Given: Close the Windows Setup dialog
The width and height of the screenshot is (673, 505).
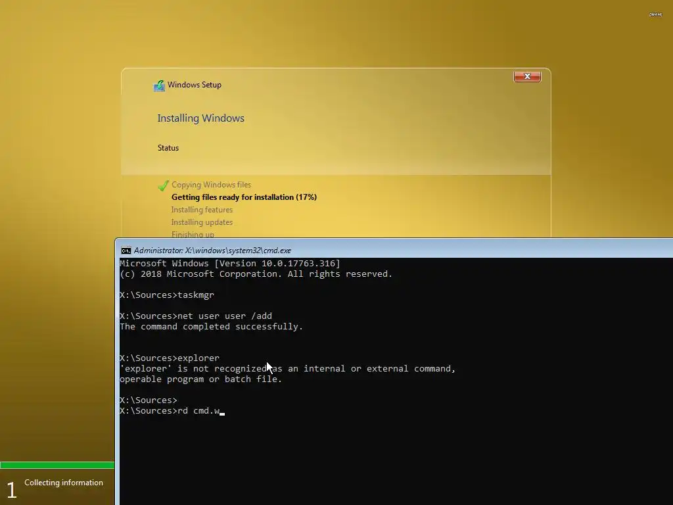Looking at the screenshot, I should 527,76.
